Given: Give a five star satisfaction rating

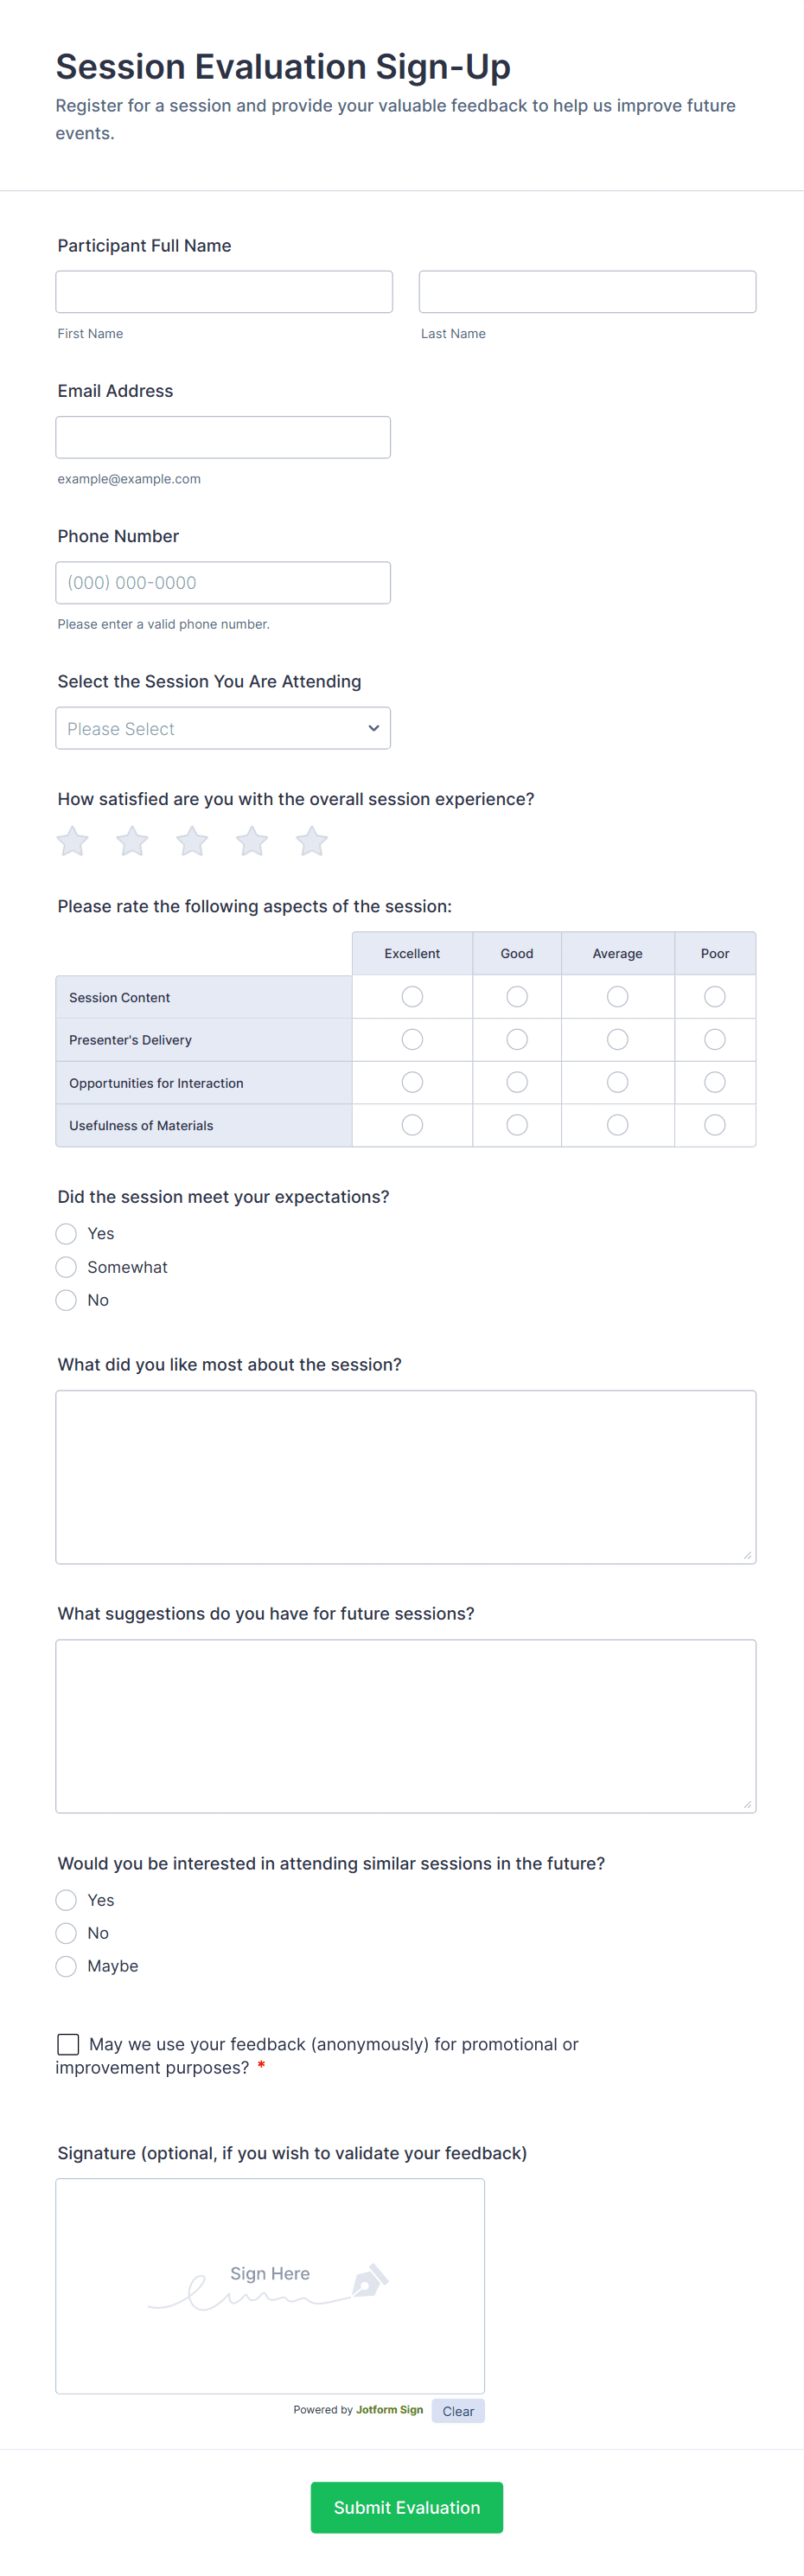Looking at the screenshot, I should (x=312, y=841).
